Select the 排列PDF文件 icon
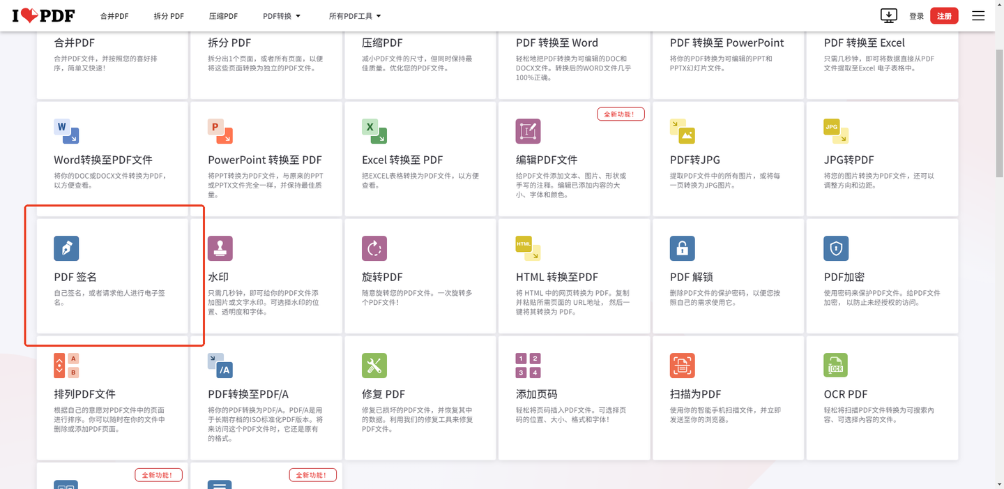This screenshot has width=1004, height=489. (x=66, y=366)
